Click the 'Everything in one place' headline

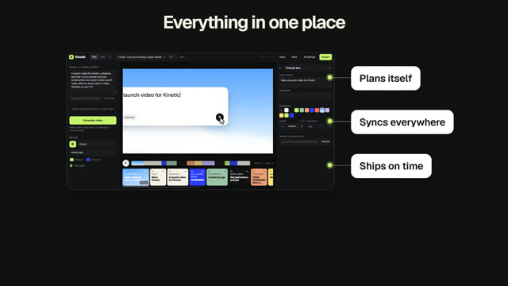254,22
